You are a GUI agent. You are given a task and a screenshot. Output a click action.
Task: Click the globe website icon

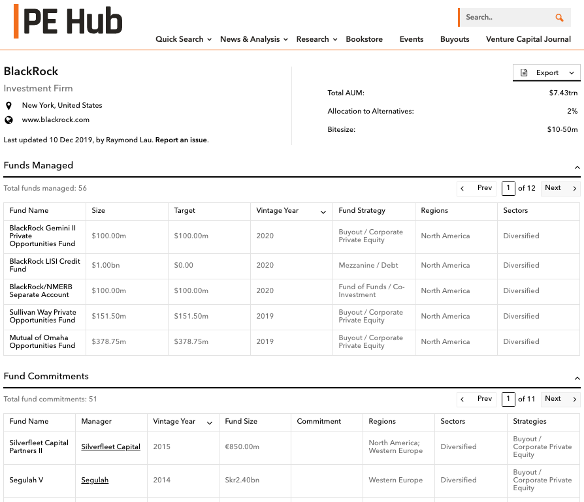(x=8, y=120)
